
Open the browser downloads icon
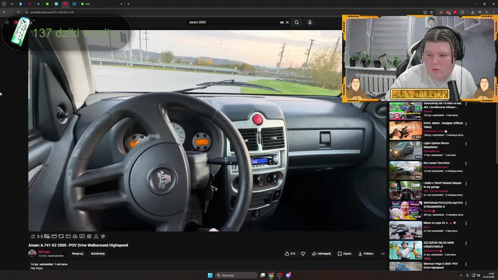(x=472, y=12)
